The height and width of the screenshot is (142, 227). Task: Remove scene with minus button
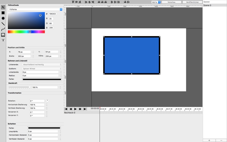pyautogui.click(x=221, y=140)
